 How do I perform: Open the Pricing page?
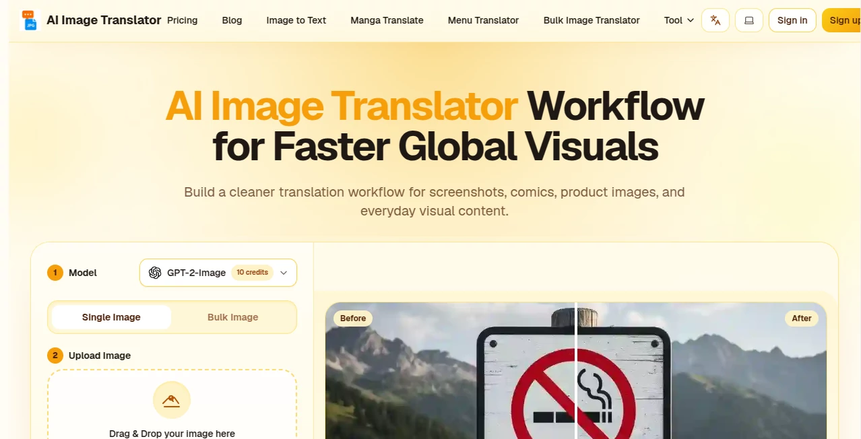183,20
